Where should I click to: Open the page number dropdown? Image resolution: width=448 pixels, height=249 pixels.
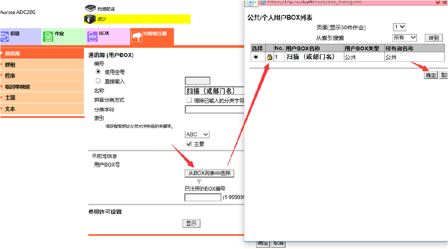[x=399, y=27]
